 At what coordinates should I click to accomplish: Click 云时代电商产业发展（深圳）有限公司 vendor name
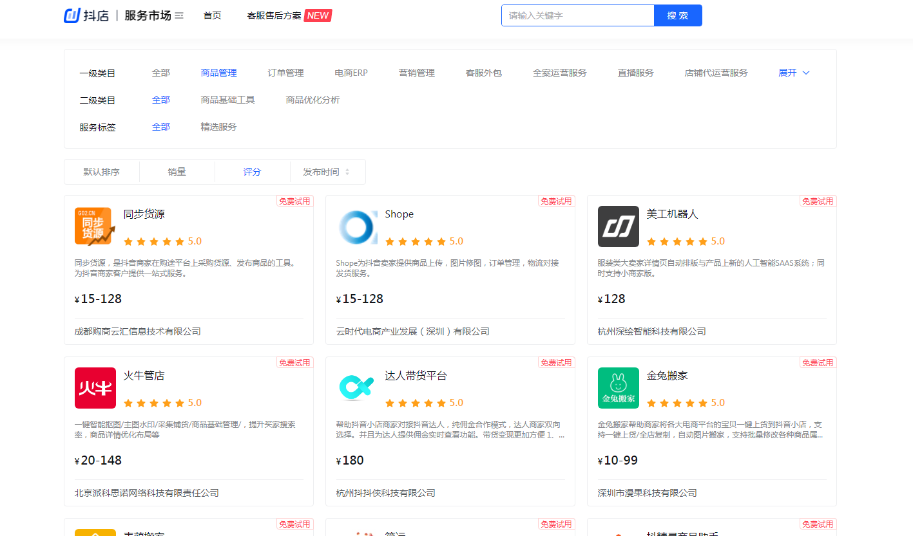(x=413, y=331)
